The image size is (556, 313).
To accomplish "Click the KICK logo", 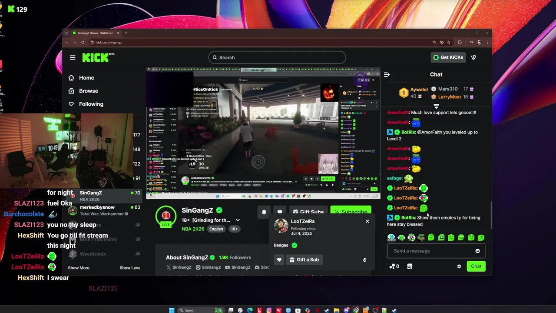I will 96,57.
